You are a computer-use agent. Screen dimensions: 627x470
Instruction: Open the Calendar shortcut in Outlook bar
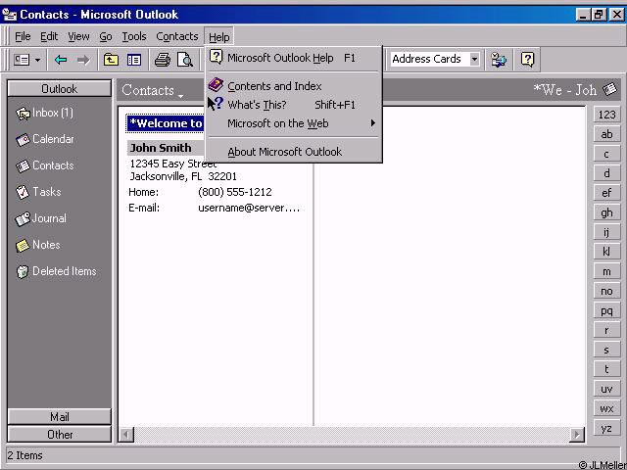point(44,139)
